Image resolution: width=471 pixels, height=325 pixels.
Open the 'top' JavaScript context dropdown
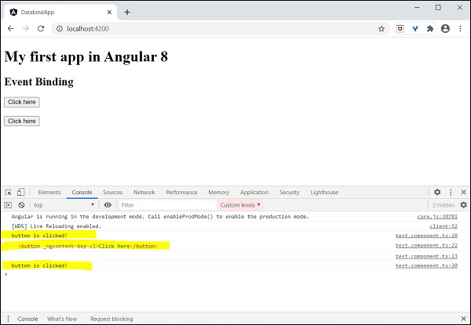(x=64, y=205)
